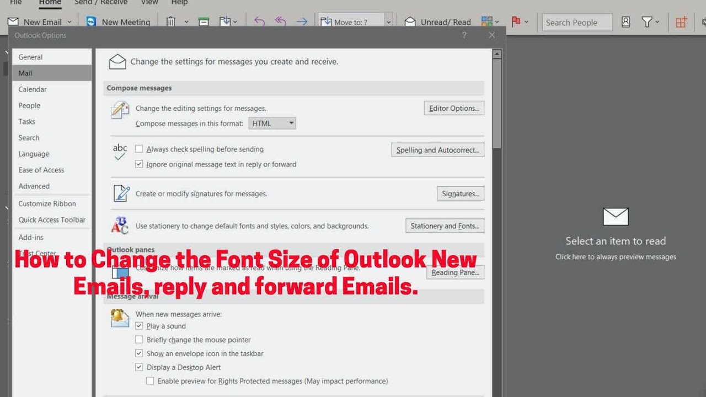Click the New Meeting TeamViewer icon
706x397 pixels.
(91, 22)
